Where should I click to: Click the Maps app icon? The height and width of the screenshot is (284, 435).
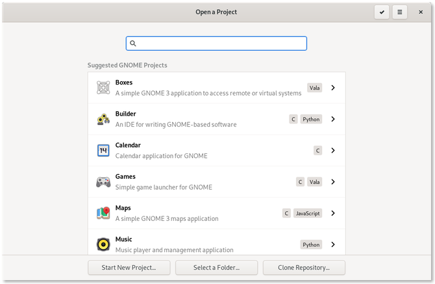[103, 213]
